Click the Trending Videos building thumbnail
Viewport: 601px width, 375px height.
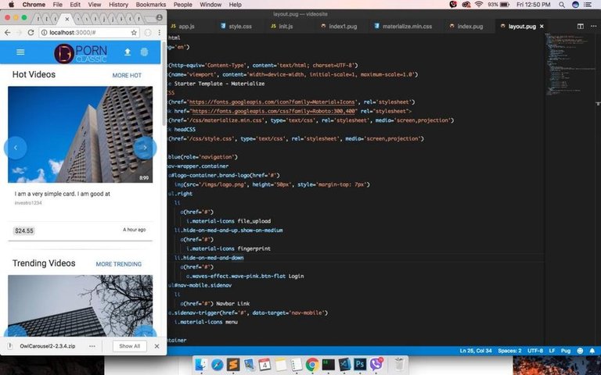[80, 305]
